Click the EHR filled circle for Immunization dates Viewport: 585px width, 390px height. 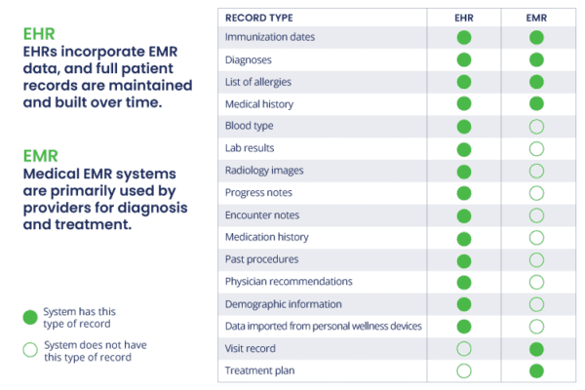[x=464, y=37]
